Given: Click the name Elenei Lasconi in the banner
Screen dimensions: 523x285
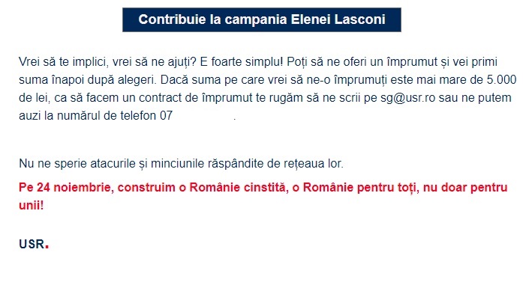Looking at the screenshot, I should (338, 19).
